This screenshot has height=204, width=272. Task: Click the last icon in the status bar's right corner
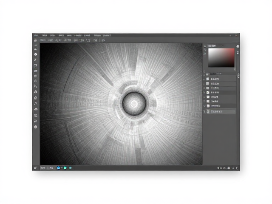pyautogui.click(x=237, y=168)
